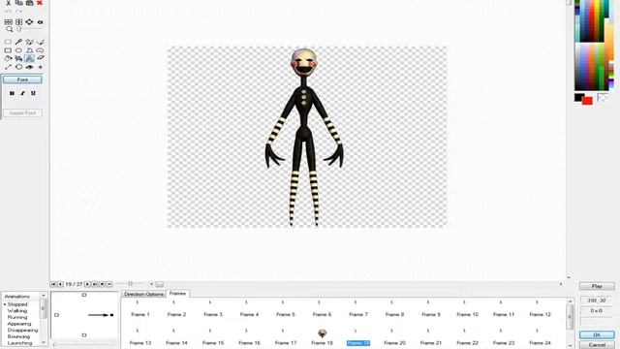Click the red background color swatch
The image size is (620, 349).
[x=588, y=101]
